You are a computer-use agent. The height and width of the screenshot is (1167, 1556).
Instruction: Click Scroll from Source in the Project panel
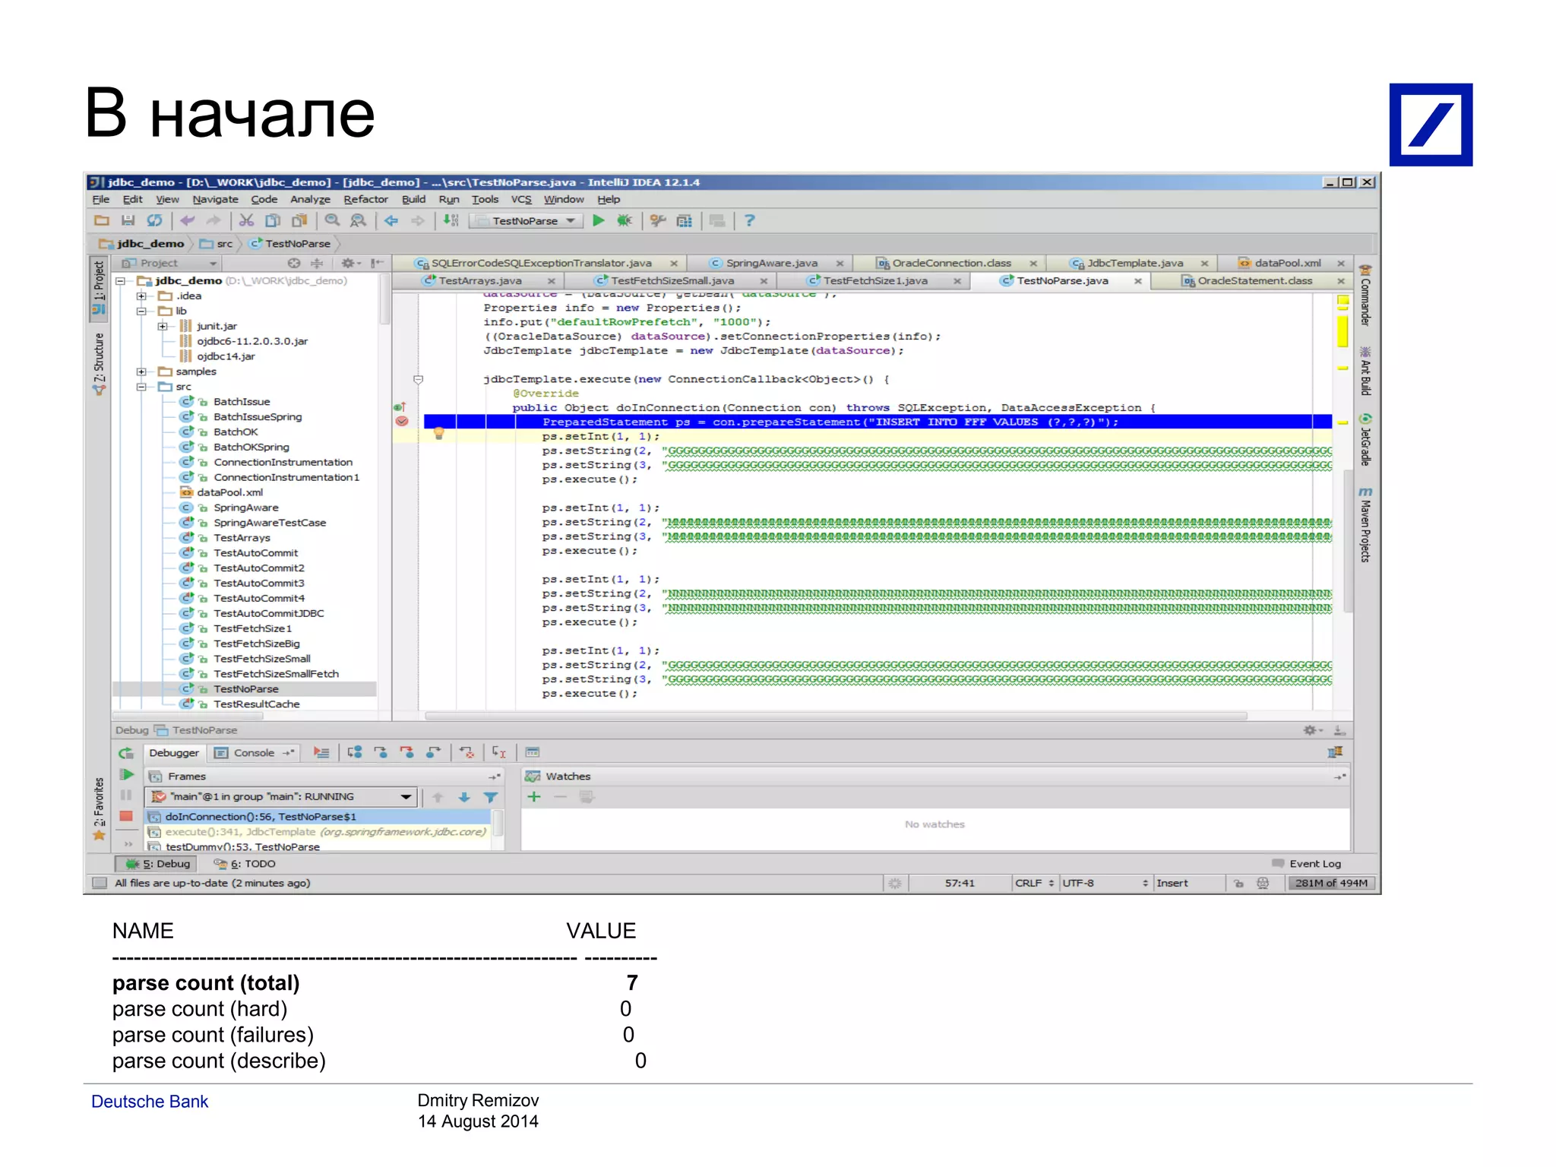tap(294, 263)
